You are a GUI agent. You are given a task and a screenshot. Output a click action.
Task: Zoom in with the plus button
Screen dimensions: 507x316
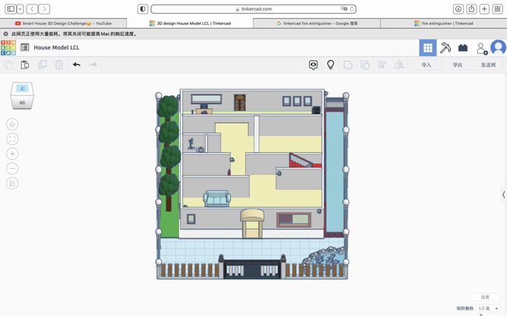[x=12, y=154]
